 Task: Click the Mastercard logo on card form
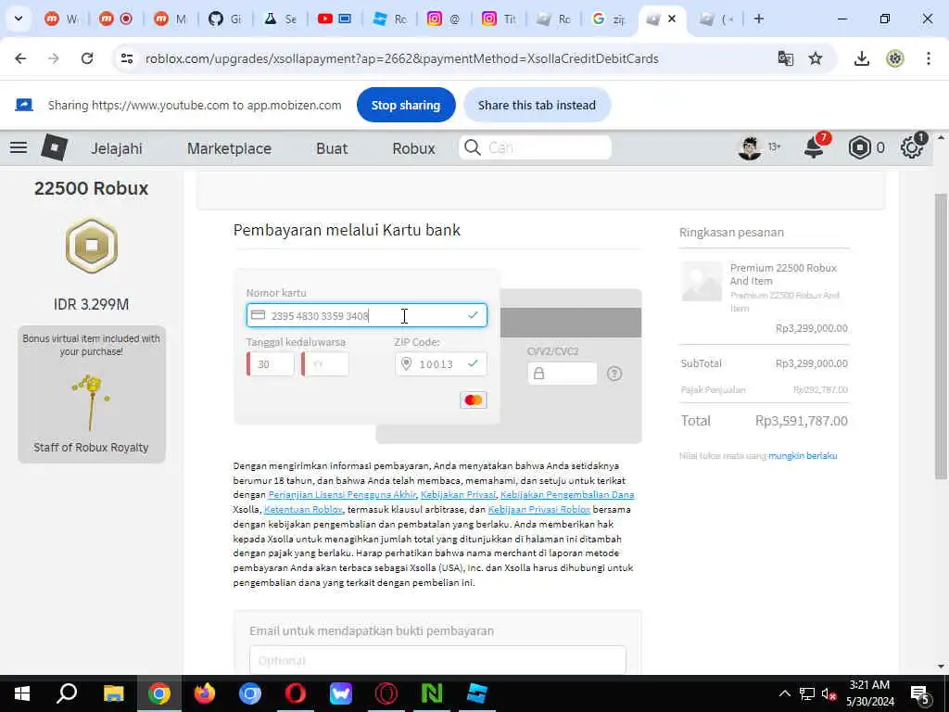click(474, 400)
